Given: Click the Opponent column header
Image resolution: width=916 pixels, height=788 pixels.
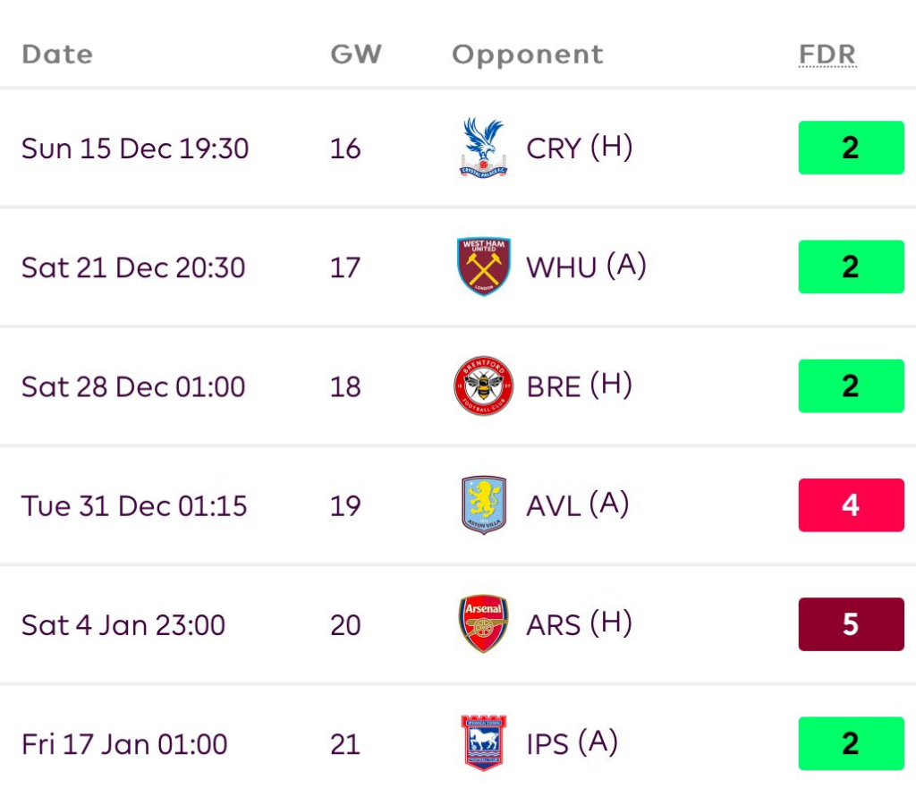Looking at the screenshot, I should pos(528,55).
